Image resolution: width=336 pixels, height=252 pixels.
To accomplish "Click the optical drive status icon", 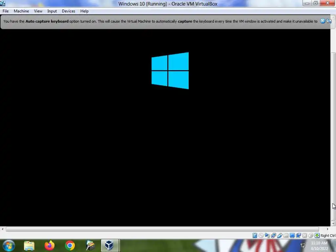I will click(261, 236).
